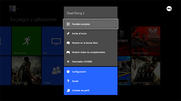Choose Anclar al inicio option
The image size is (181, 101).
coord(90,33)
